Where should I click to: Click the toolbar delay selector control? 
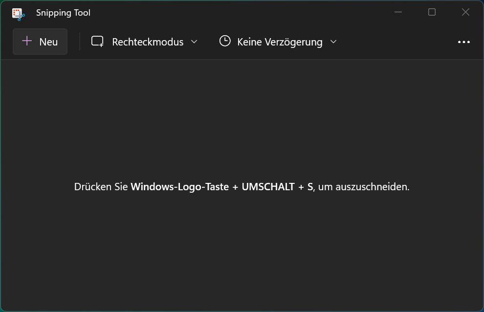pos(278,42)
